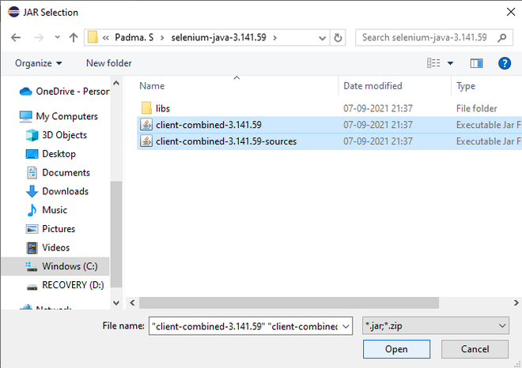Select the client-combined-3.141.59 file
522x368 pixels.
click(209, 125)
